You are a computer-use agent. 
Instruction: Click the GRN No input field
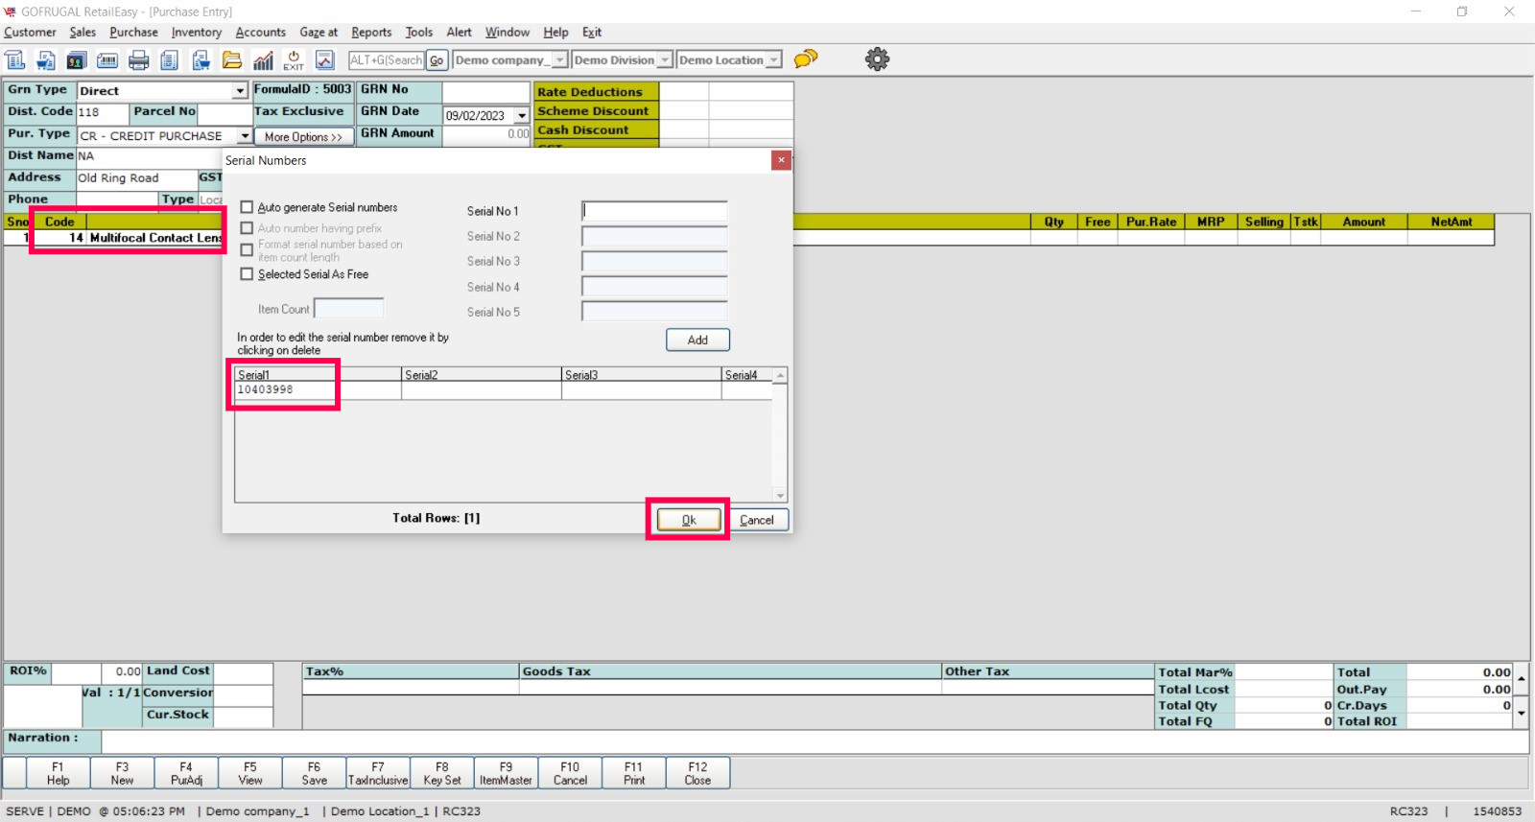[485, 92]
